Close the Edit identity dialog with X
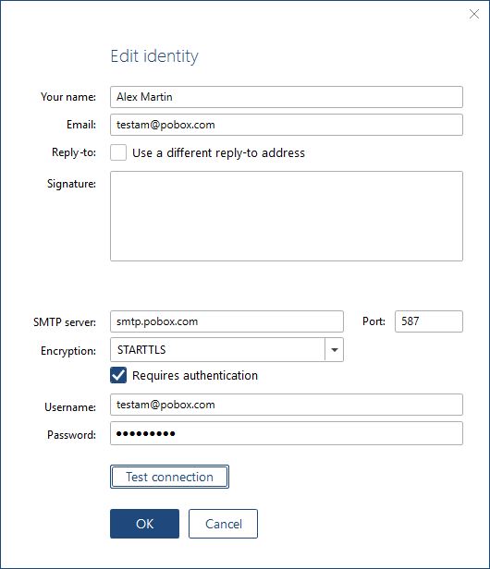The height and width of the screenshot is (569, 490). (474, 14)
